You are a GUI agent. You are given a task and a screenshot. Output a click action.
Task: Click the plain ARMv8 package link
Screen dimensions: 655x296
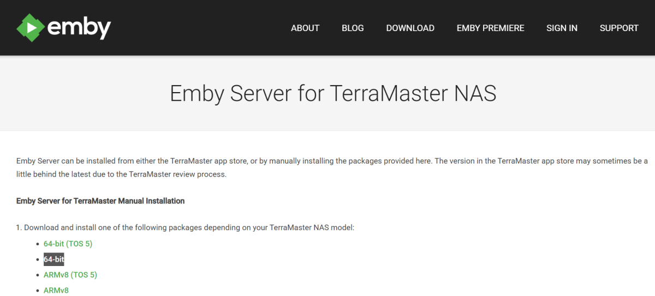56,291
